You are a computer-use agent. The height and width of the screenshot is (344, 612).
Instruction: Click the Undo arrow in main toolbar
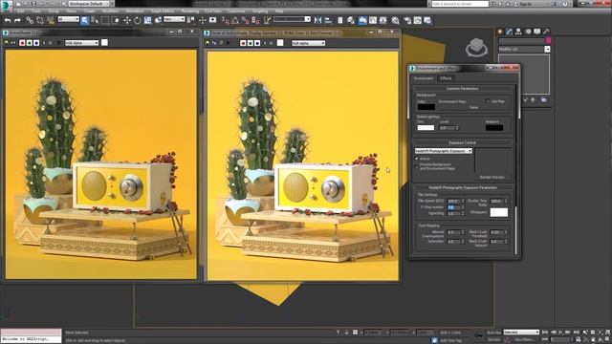pyautogui.click(x=8, y=20)
